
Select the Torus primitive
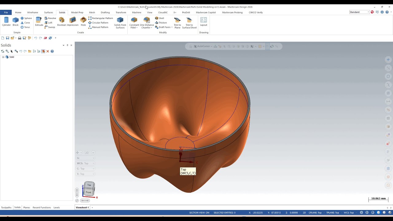pos(25,27)
